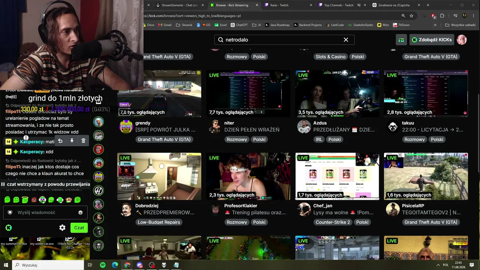
Task: Send message with the green Czat button
Action: (x=79, y=228)
